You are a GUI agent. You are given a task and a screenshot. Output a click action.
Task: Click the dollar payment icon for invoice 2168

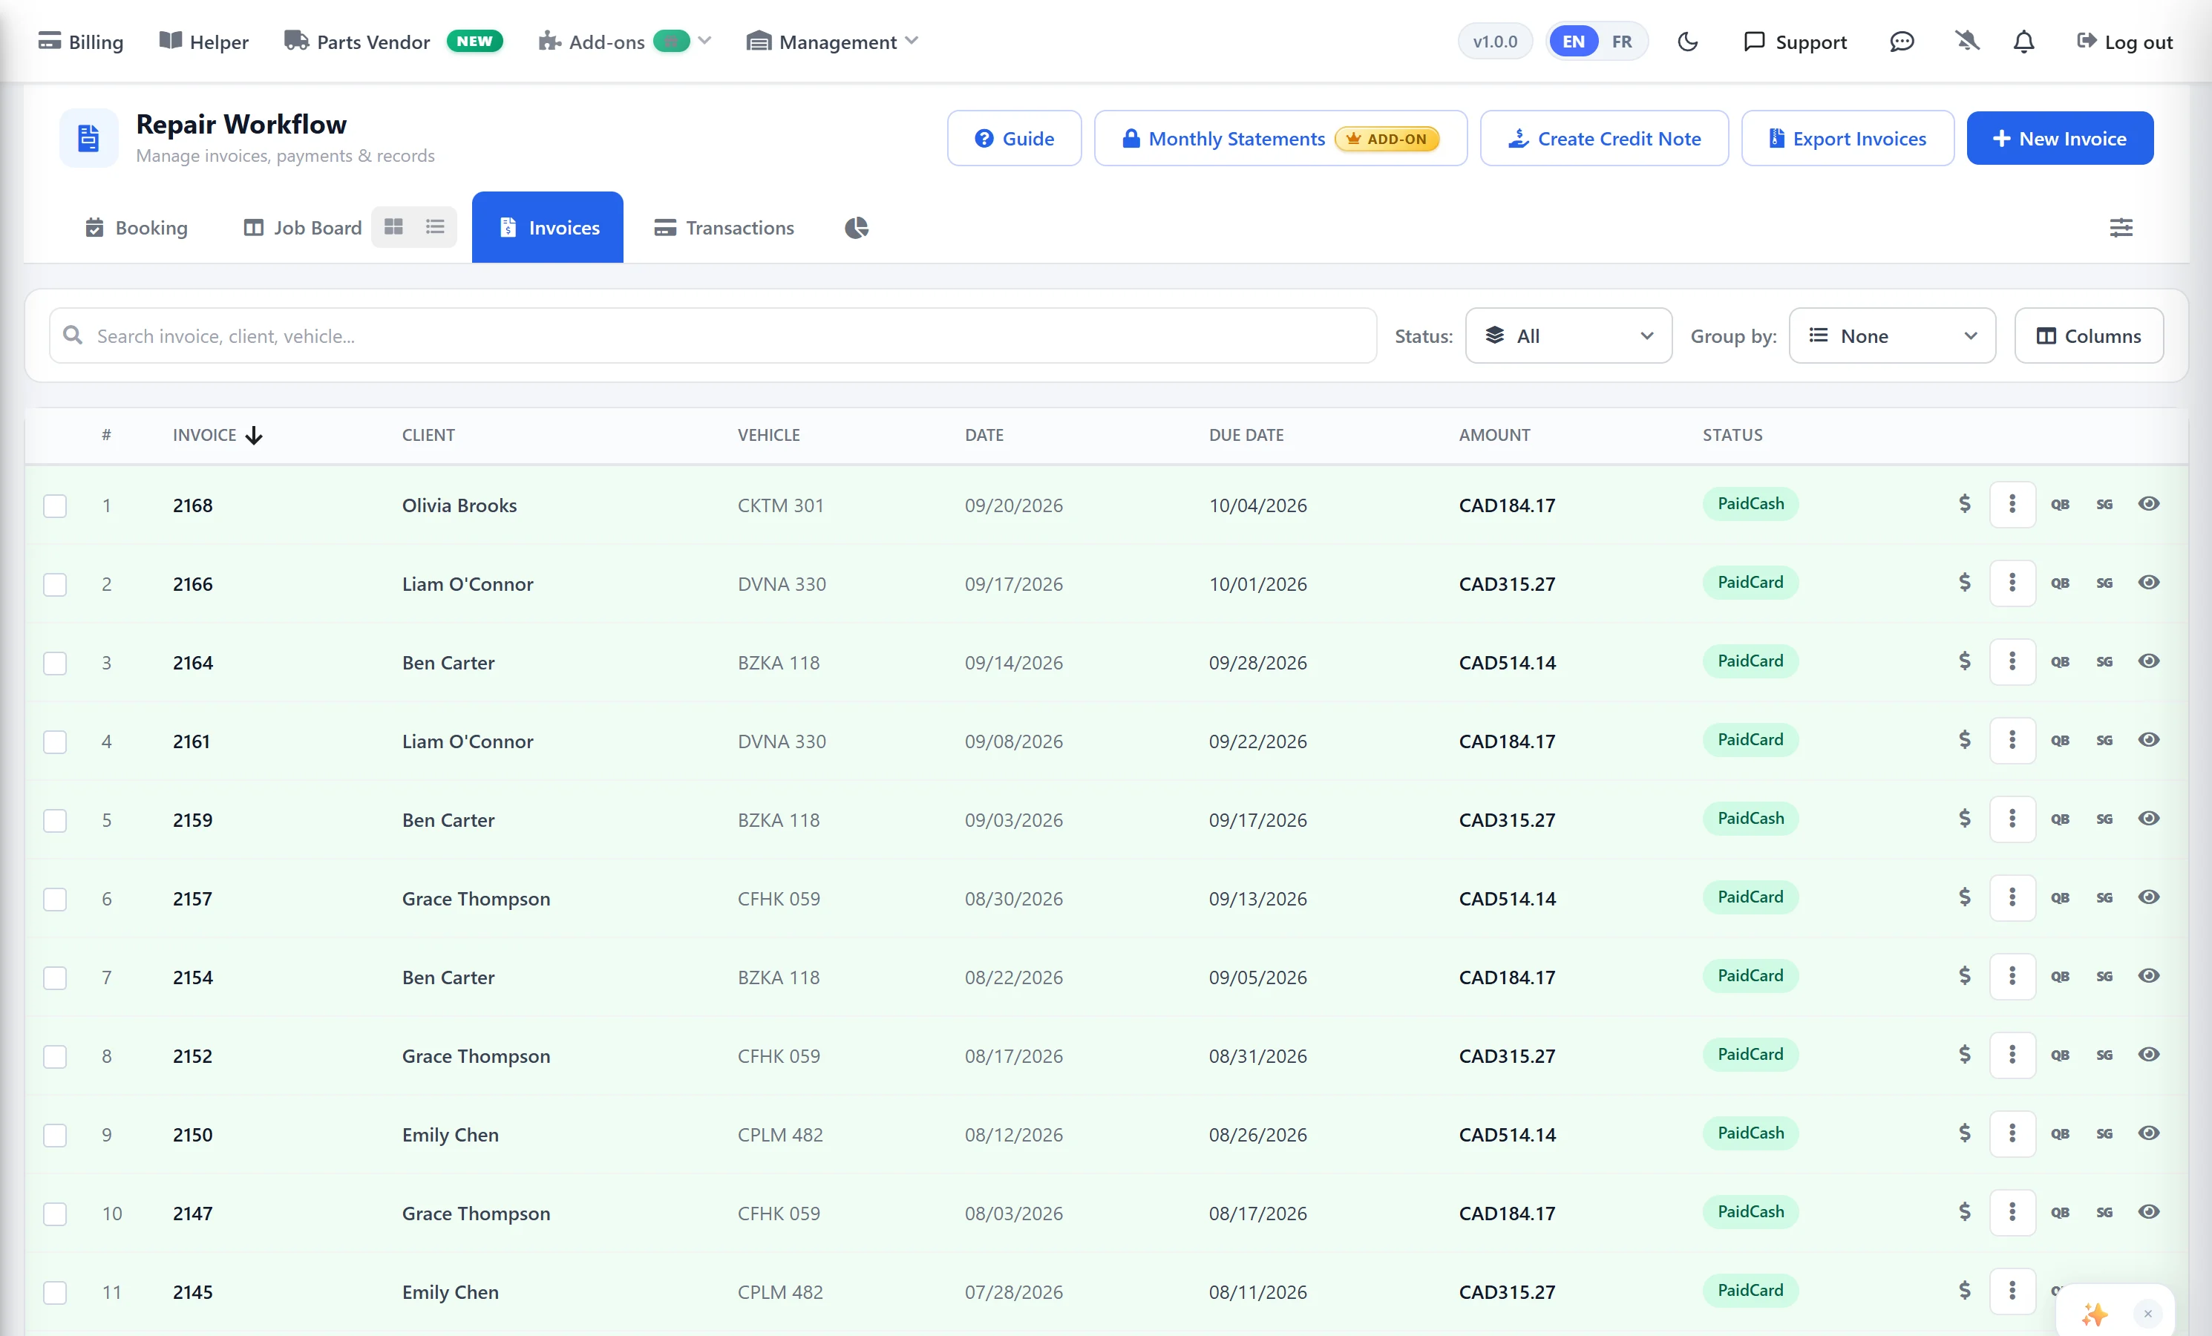point(1964,504)
